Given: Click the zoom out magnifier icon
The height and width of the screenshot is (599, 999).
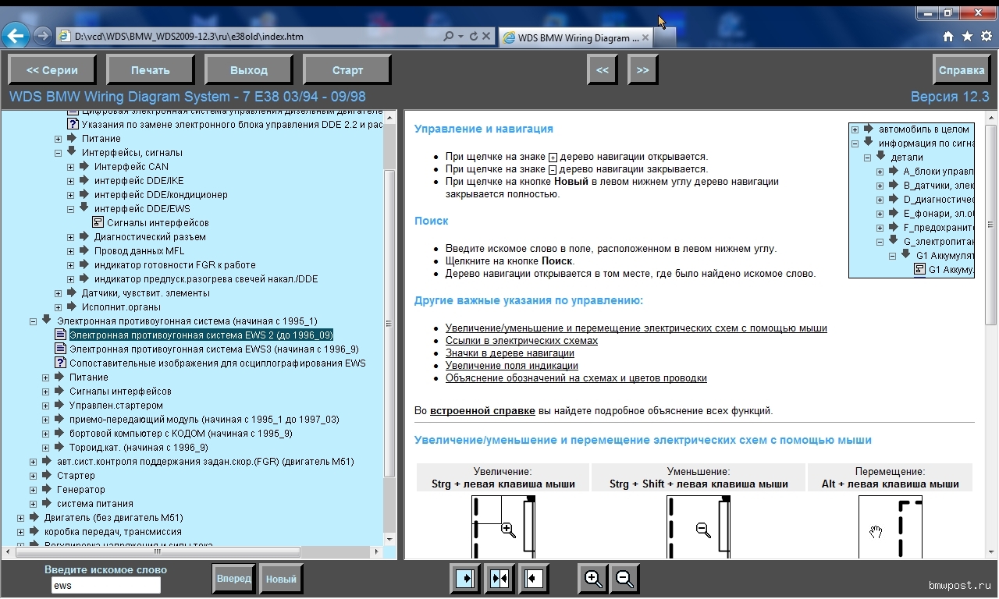Looking at the screenshot, I should 624,579.
